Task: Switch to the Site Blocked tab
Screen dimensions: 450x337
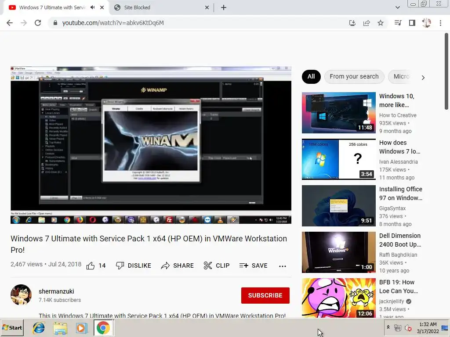Action: tap(162, 7)
